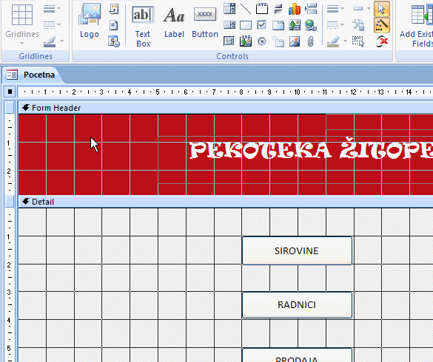Insert a Hyperlink control via the globe icon
Viewport: 433px width, 362px height.
311,25
